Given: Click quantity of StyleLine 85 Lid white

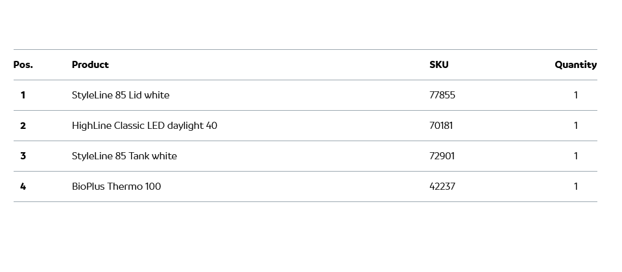Looking at the screenshot, I should (x=575, y=95).
